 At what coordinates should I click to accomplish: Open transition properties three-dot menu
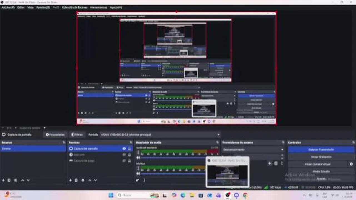[282, 163]
